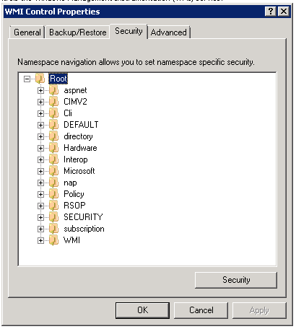The image size is (296, 329).
Task: Click the CIMV2 namespace folder icon
Action: [x=53, y=102]
